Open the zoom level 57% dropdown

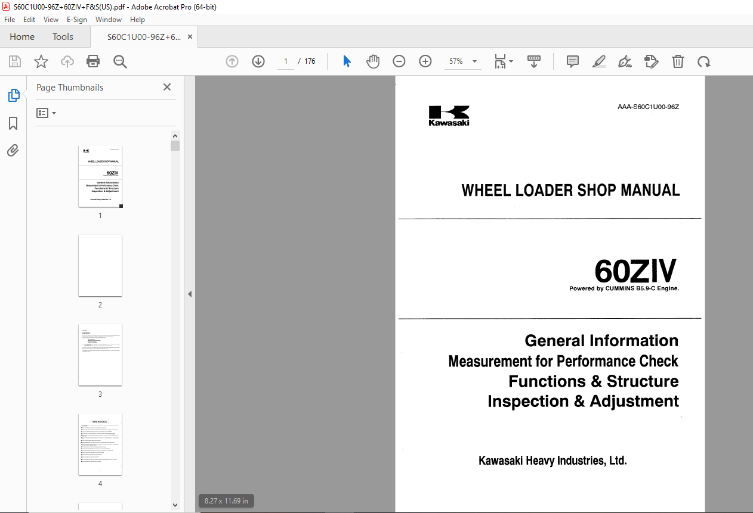(x=464, y=61)
